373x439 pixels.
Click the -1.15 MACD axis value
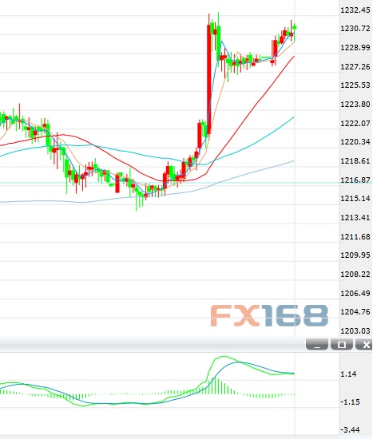coord(350,401)
